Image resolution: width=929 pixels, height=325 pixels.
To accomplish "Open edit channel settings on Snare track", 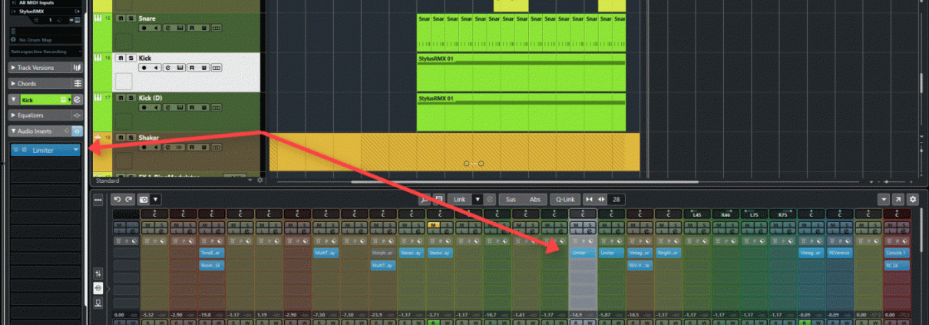I will pos(168,28).
